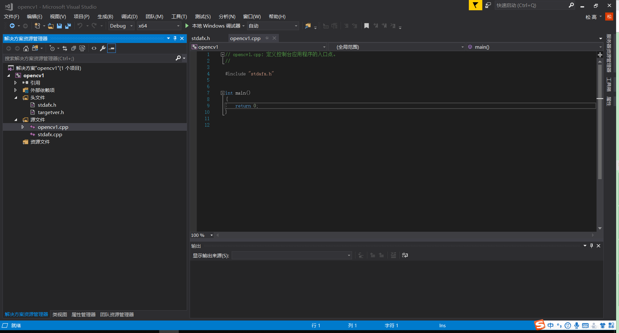Viewport: 619px width, 333px height.
Task: Toggle the Preview Selected Items button
Action: click(x=111, y=48)
